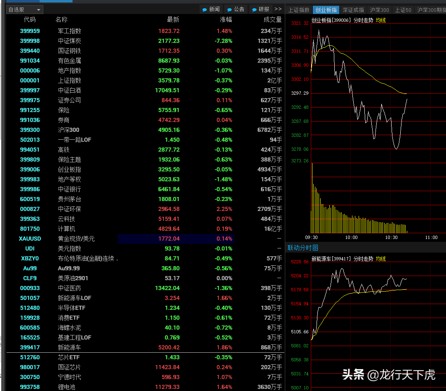Sort by the 最新 price column header
The image size is (446, 391).
(173, 20)
